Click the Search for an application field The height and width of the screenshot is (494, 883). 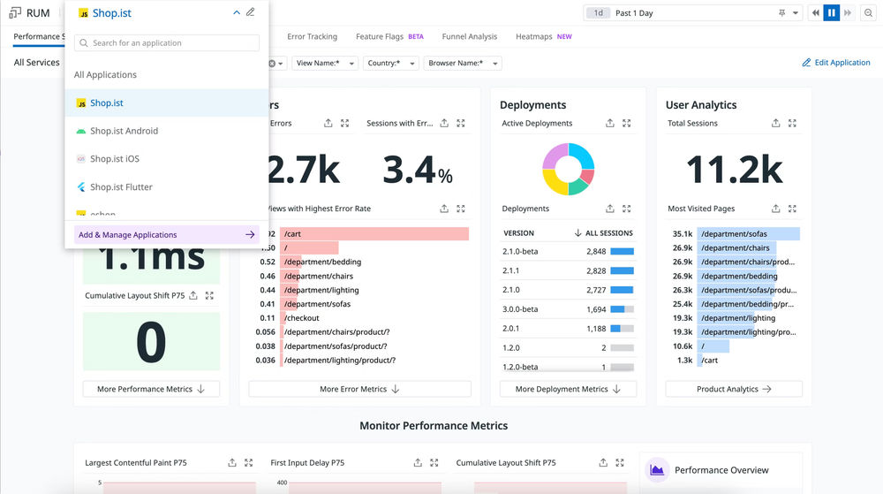click(167, 42)
